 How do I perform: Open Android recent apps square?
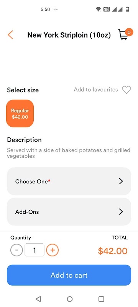[x=101, y=299]
